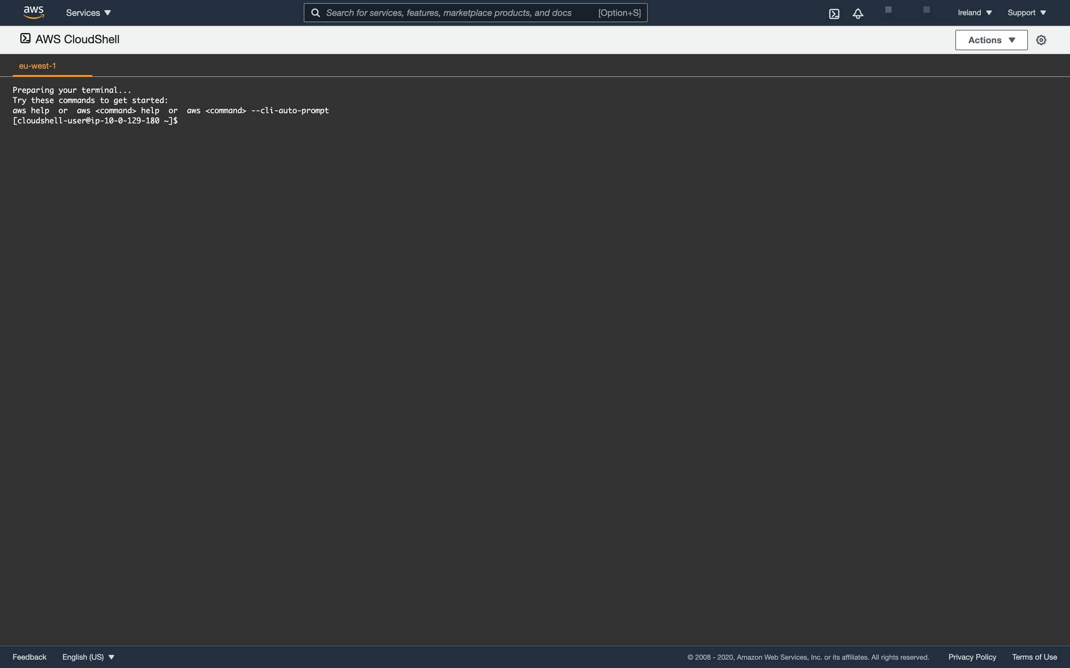Open CloudShell preferences gear
Image resolution: width=1070 pixels, height=668 pixels.
[x=1041, y=40]
